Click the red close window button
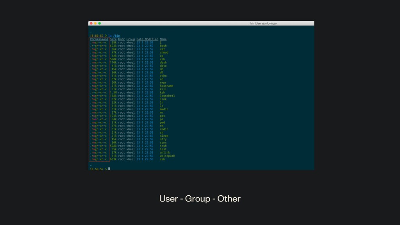Screen dimensions: 400x225 [91, 23]
